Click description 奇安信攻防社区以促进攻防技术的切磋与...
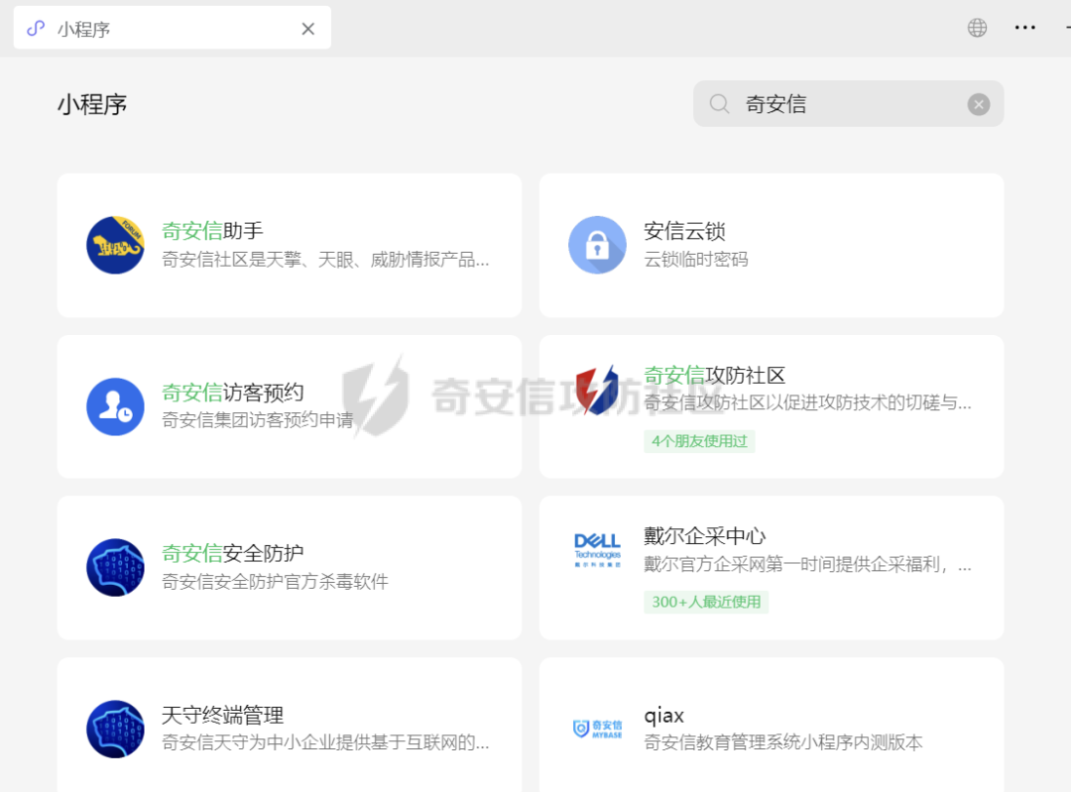The image size is (1071, 792). 807,402
